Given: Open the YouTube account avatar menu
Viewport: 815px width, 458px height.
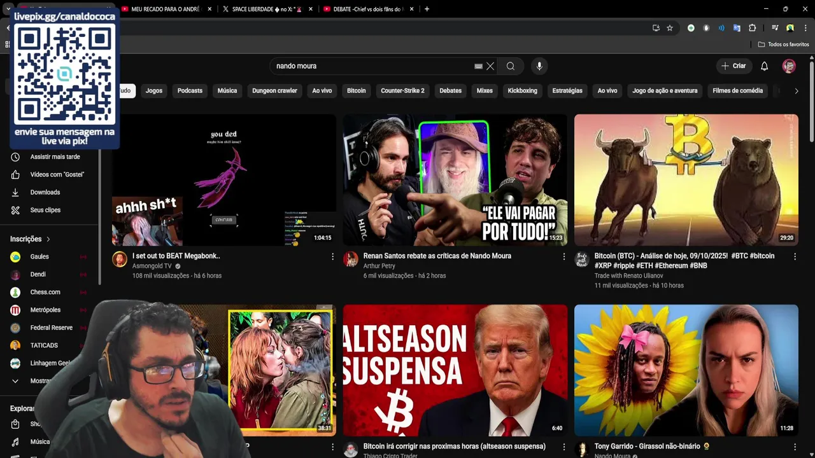Looking at the screenshot, I should 789,66.
